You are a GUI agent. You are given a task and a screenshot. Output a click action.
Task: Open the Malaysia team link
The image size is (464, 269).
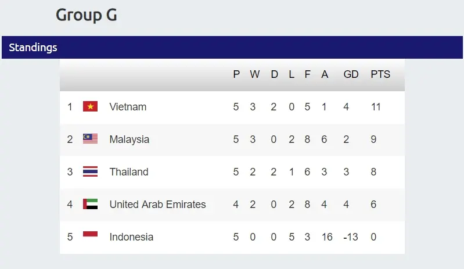129,139
